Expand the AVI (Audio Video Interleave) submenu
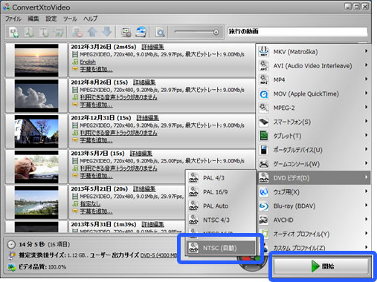The image size is (377, 282). [314, 65]
